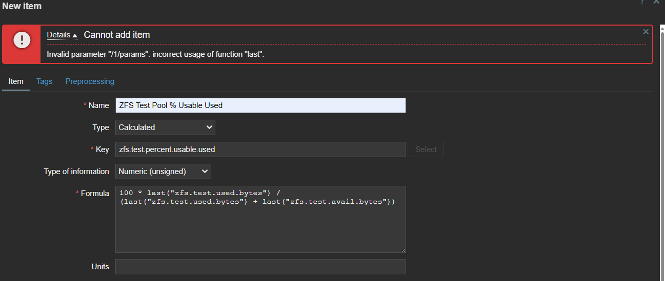Go to the Preprocessing tab
The width and height of the screenshot is (665, 281).
tap(90, 81)
